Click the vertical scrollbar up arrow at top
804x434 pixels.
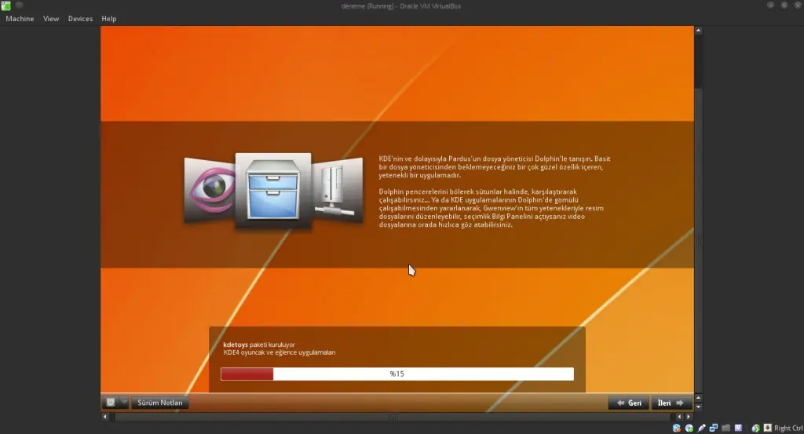(698, 31)
